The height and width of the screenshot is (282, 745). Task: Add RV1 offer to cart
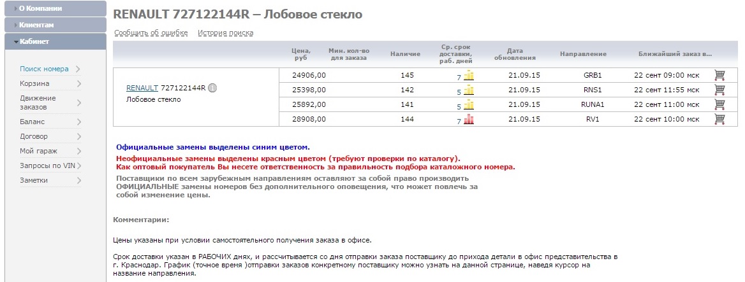pos(719,119)
